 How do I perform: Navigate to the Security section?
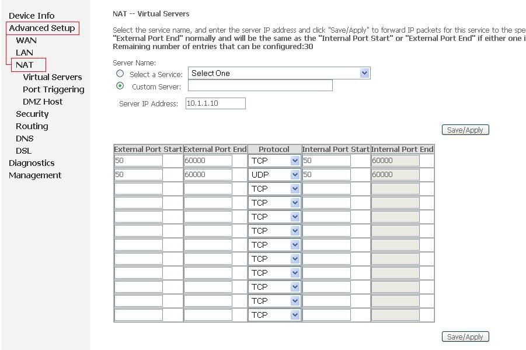click(32, 114)
